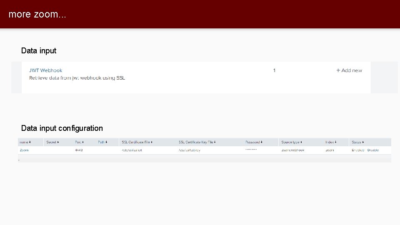The width and height of the screenshot is (400, 225).
Task: Select the zoom:webhook source type cell
Action: point(293,150)
